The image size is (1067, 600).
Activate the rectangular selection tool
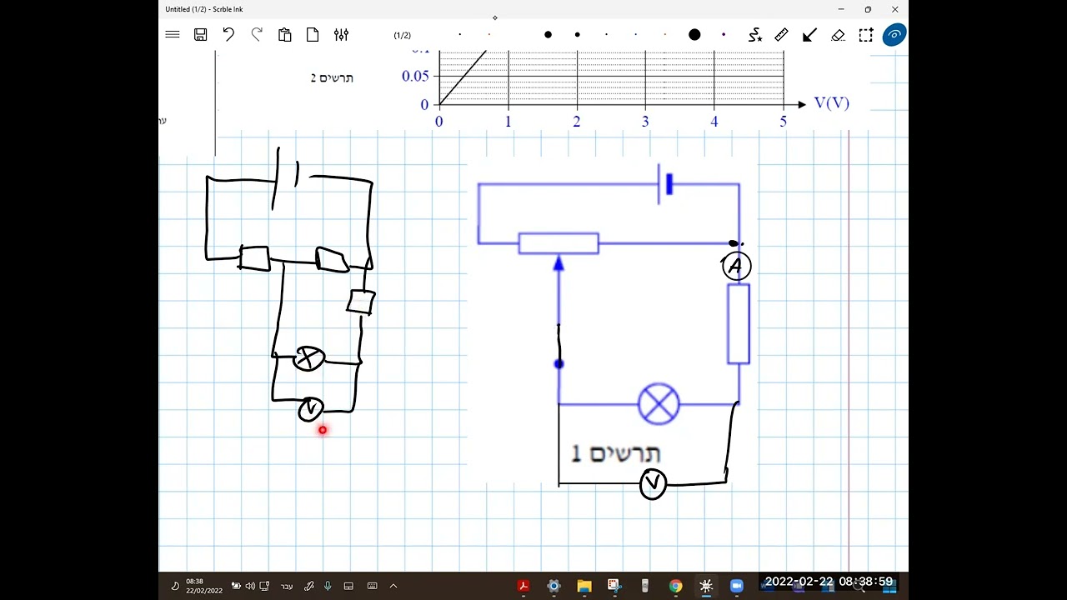coord(866,35)
